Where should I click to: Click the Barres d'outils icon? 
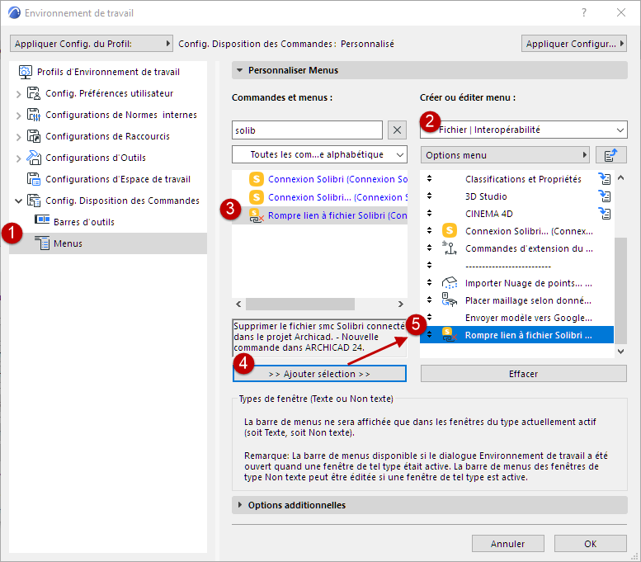tap(42, 220)
